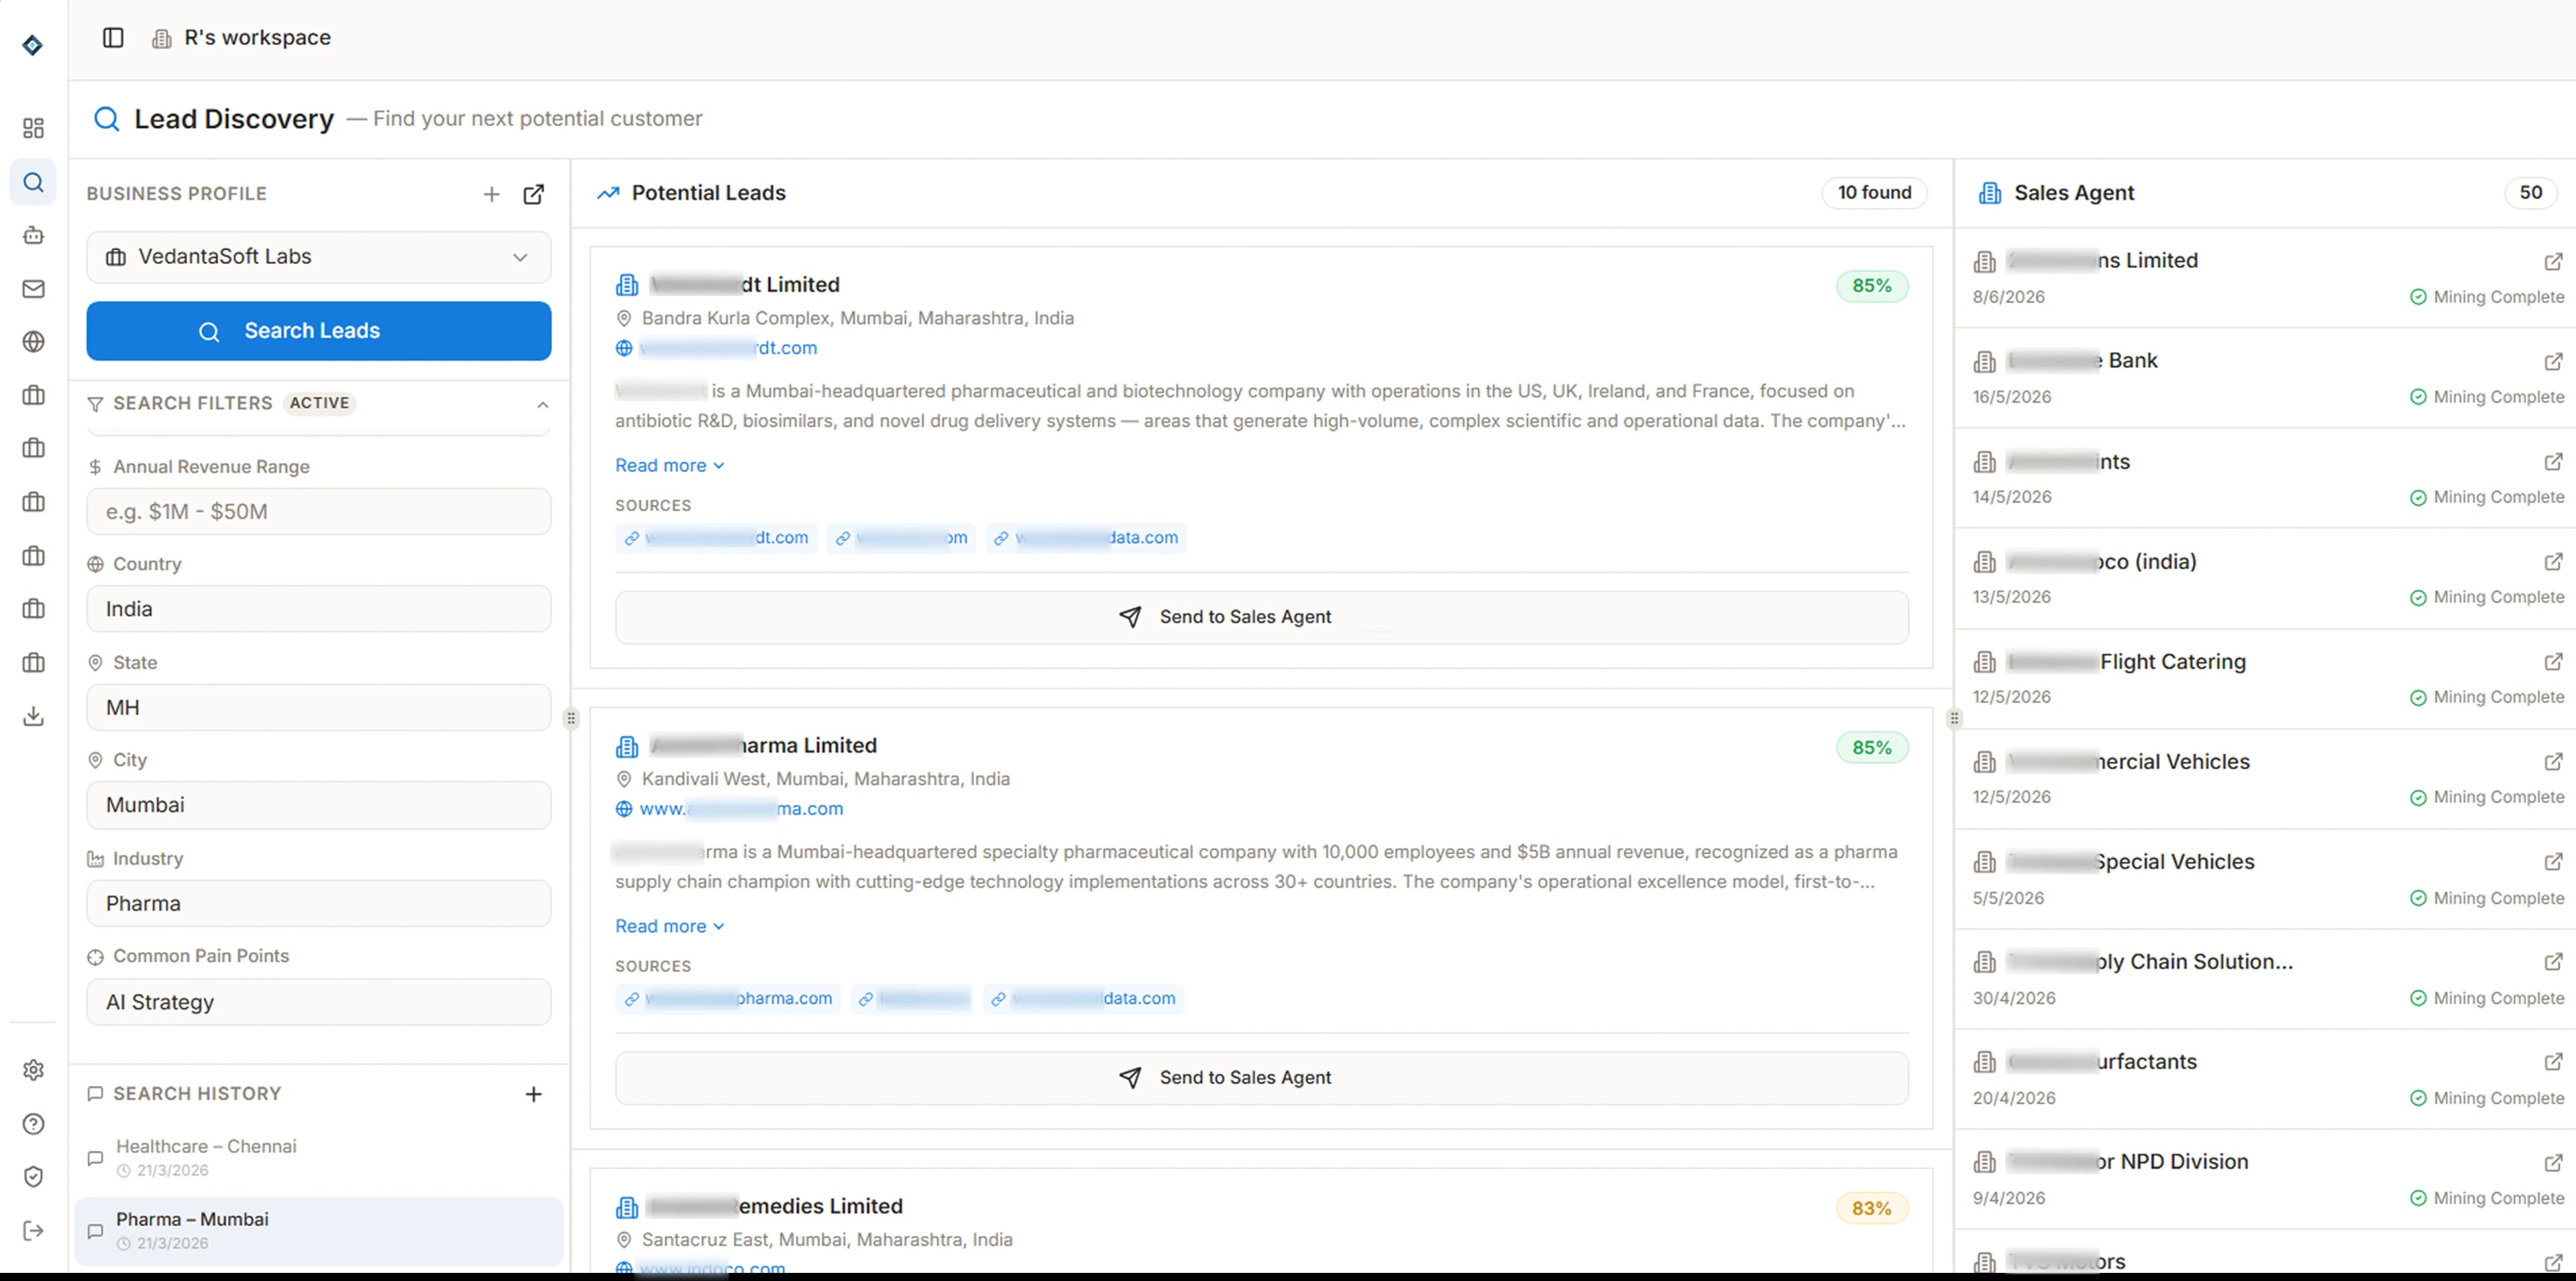This screenshot has height=1281, width=2576.
Task: Open external link for row dated 14/5/2026
Action: (x=2553, y=462)
